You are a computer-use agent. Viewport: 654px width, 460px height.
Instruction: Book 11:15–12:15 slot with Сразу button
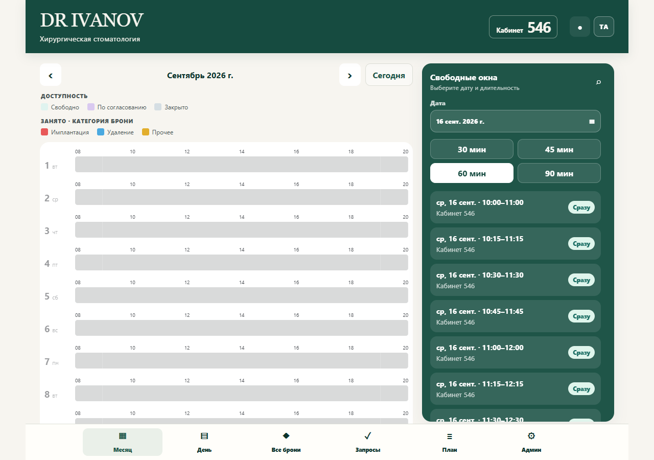click(581, 389)
